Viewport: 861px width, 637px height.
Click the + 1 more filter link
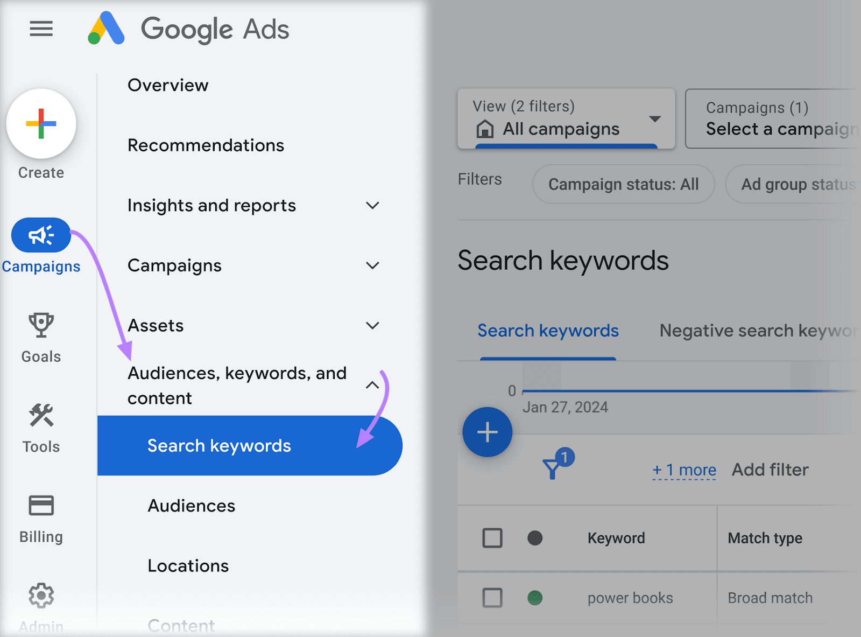point(684,470)
